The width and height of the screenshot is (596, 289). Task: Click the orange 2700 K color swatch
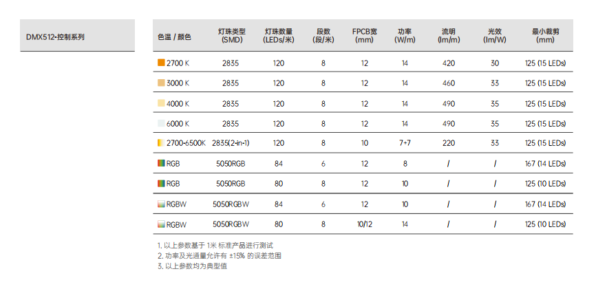(161, 63)
